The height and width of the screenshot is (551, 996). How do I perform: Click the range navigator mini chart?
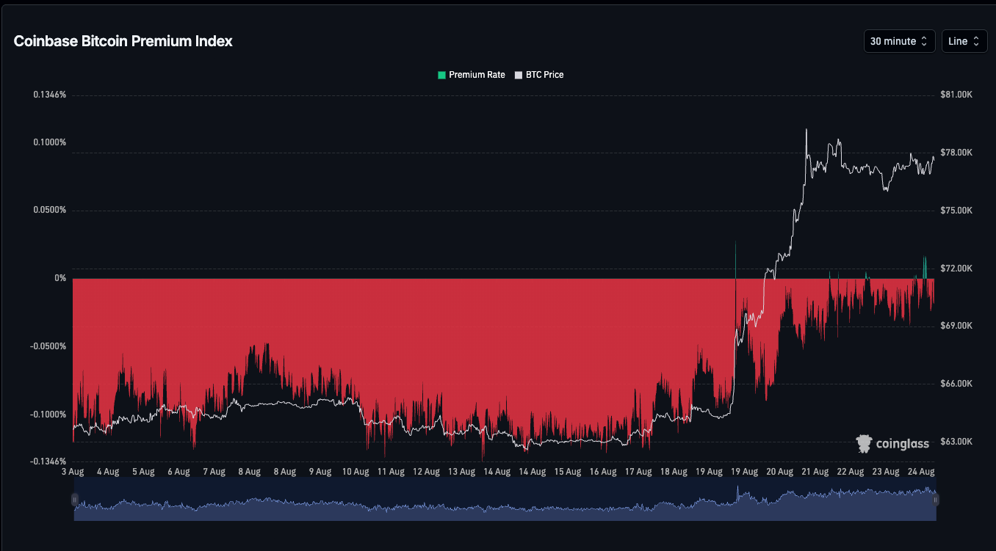pos(505,500)
